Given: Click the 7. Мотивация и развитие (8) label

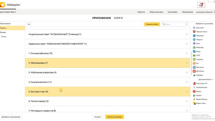Looking at the screenshot, I should 42,111.
